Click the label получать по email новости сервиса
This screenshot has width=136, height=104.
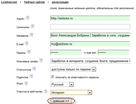click(x=77, y=77)
